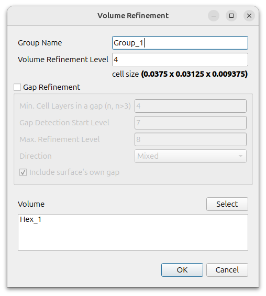Select the Min. Cell Layers field

tap(191, 106)
